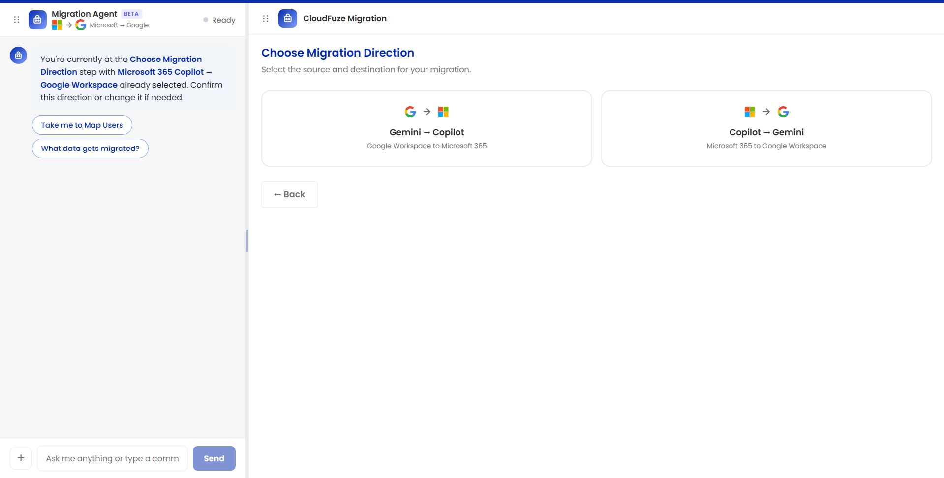Click Google icon in Gemini → Copilot card
The height and width of the screenshot is (478, 944).
tap(410, 112)
